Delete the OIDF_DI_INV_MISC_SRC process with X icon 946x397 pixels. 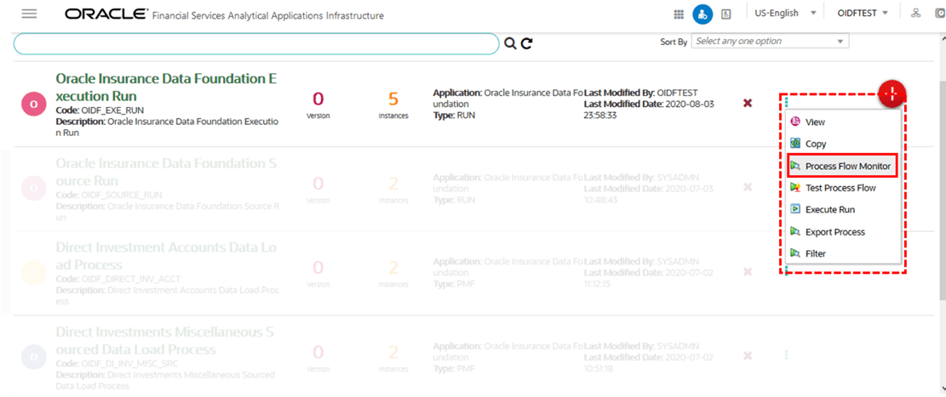point(748,356)
